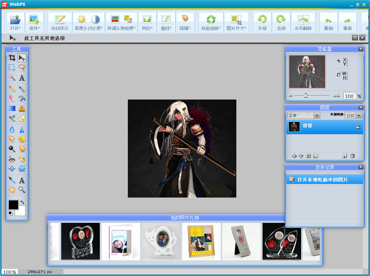Select the Burn hand tool
The height and width of the screenshot is (276, 370).
22,149
